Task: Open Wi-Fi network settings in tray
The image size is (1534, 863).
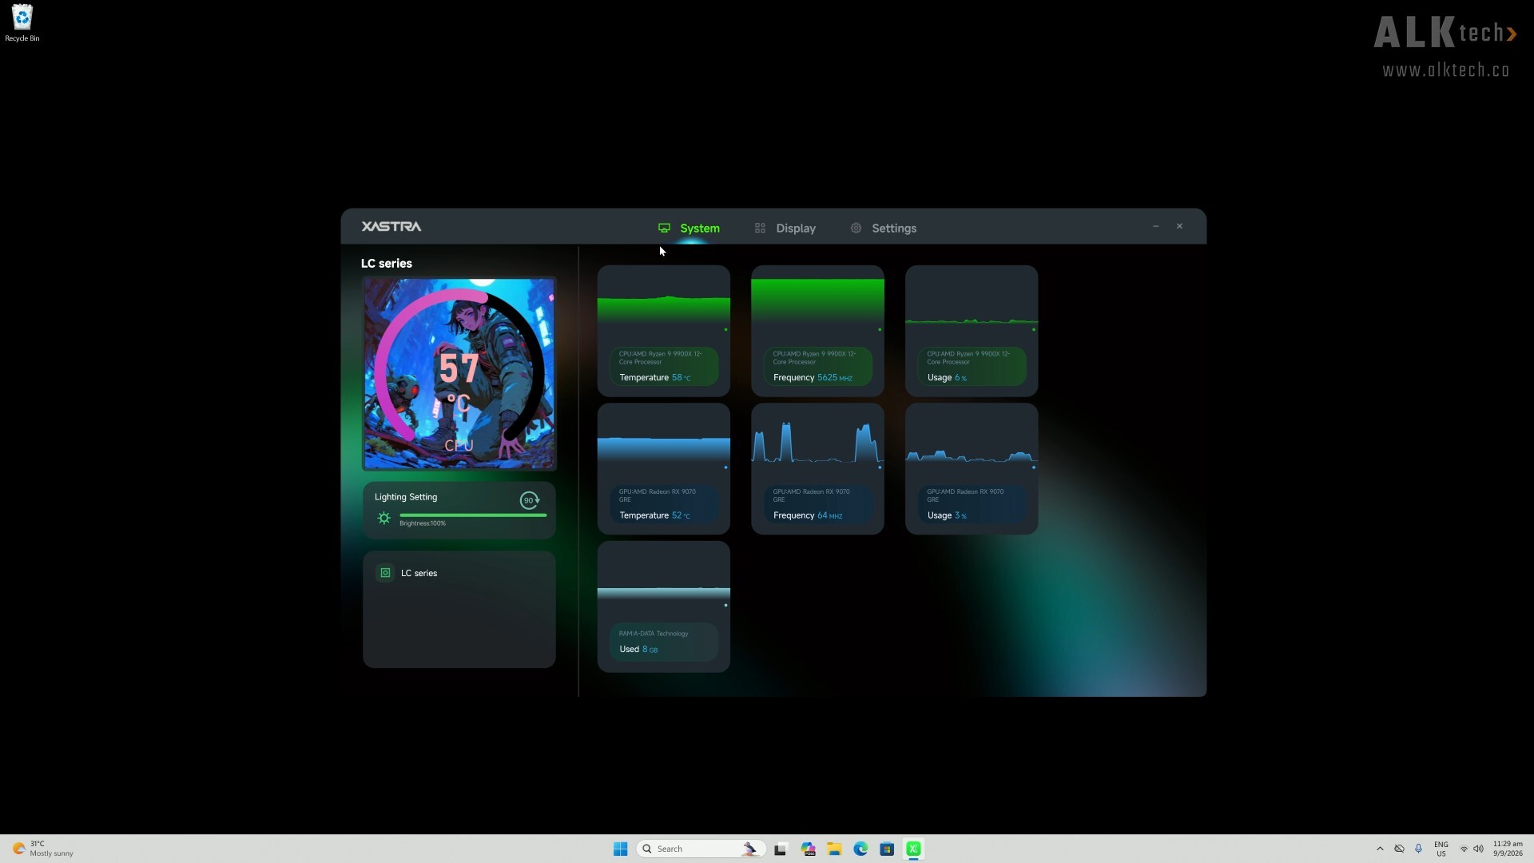Action: pyautogui.click(x=1464, y=849)
